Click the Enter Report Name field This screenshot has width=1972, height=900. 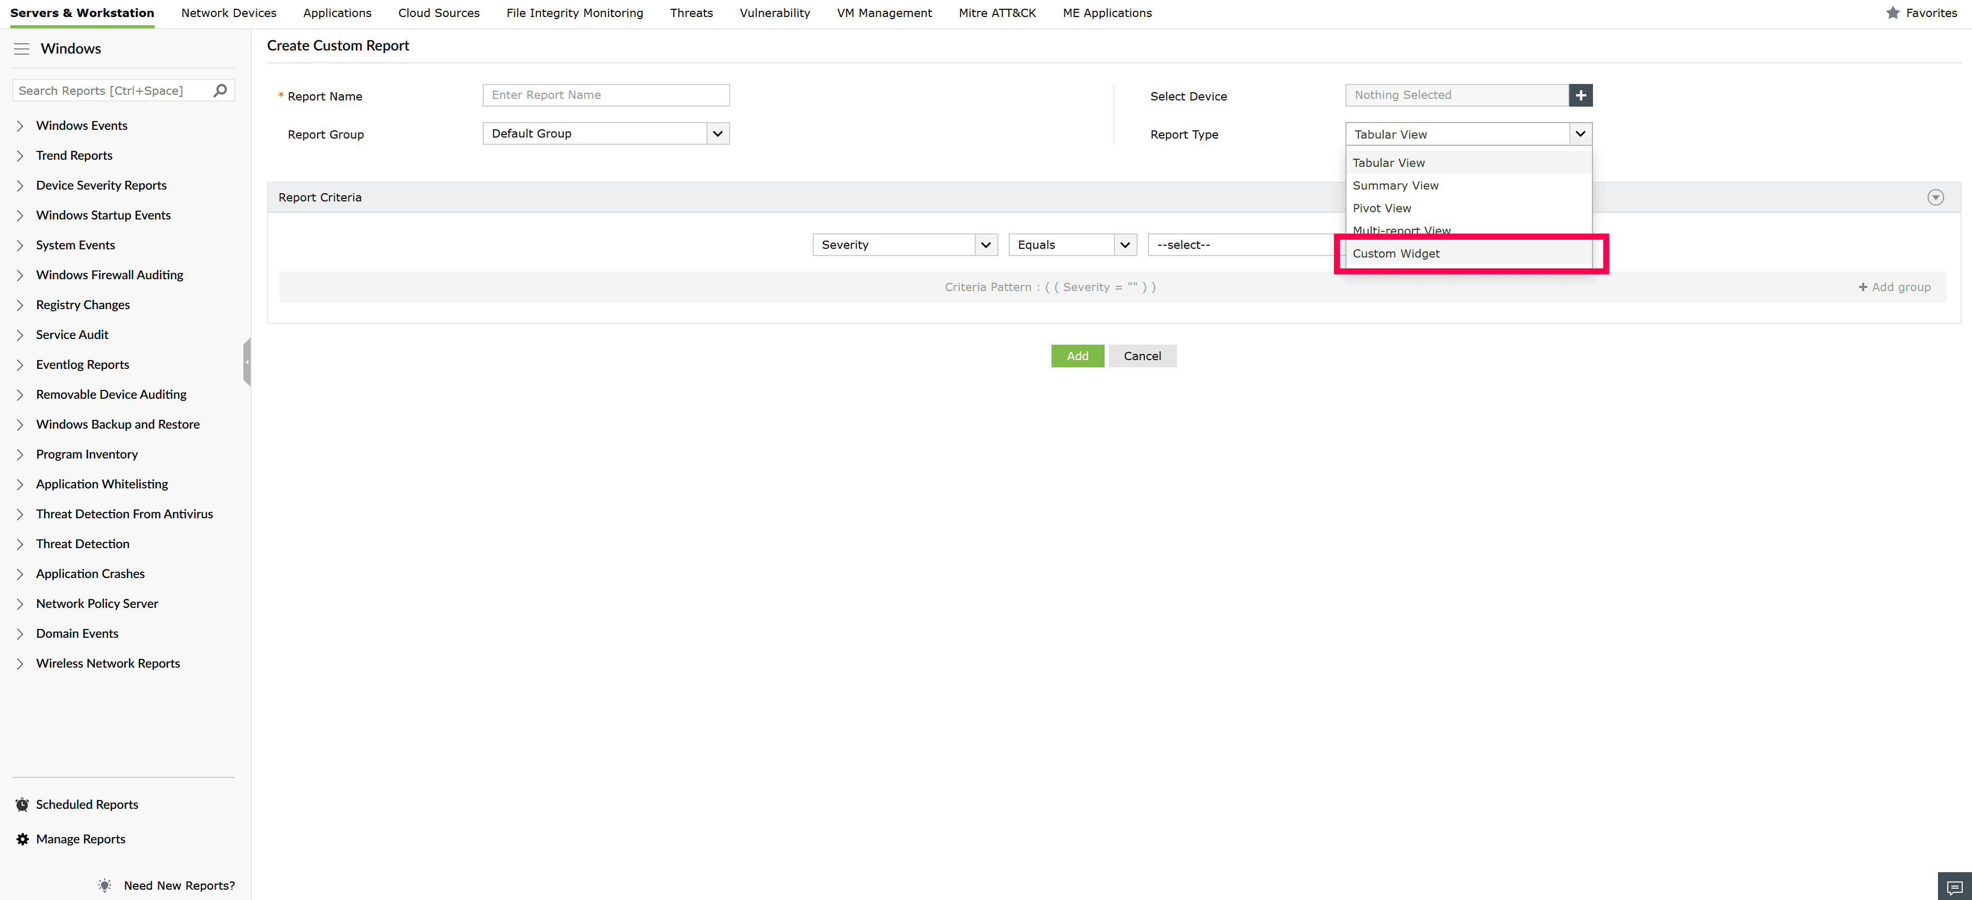605,95
